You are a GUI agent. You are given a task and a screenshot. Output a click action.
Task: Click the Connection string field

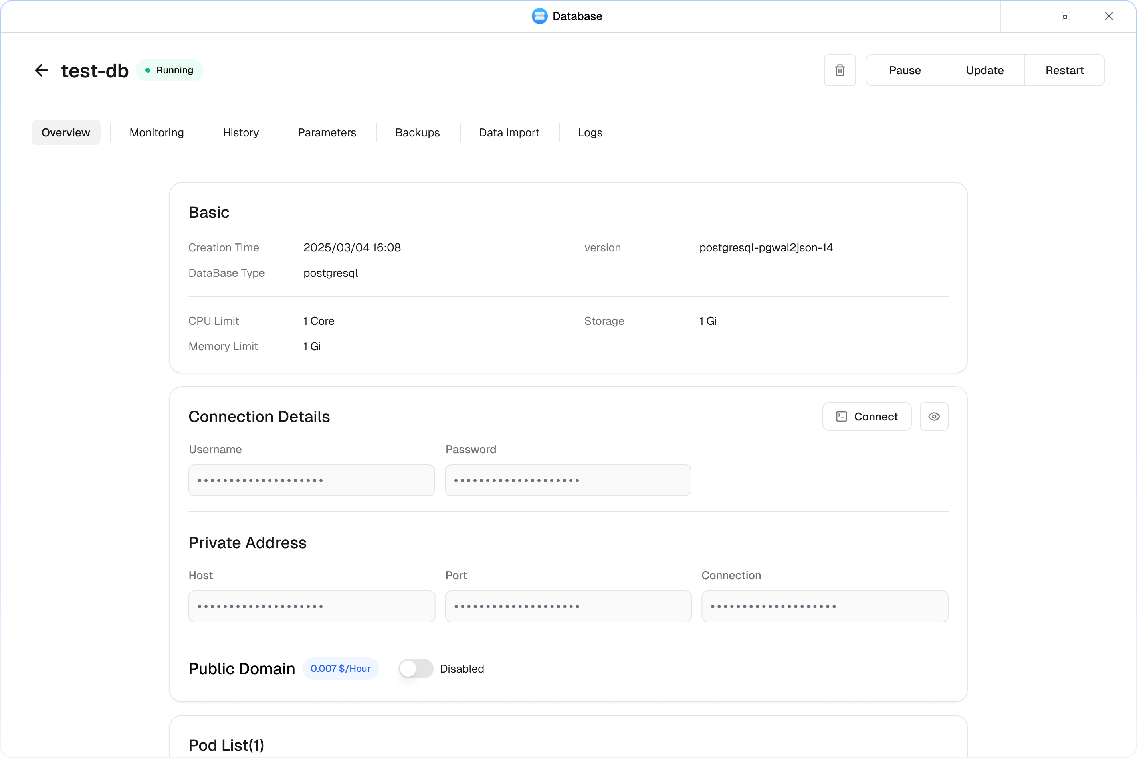(824, 606)
